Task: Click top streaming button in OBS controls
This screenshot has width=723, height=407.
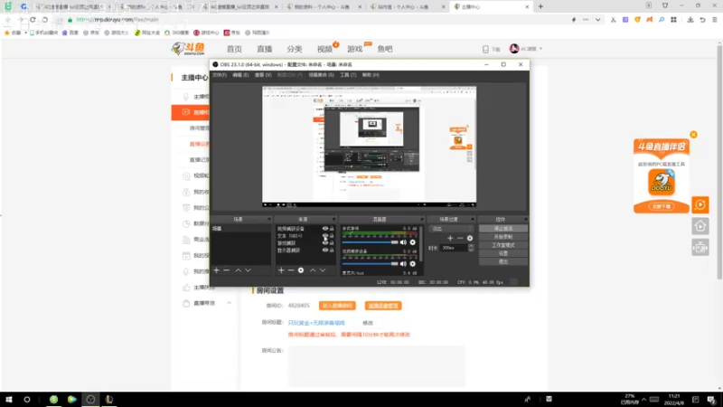Action: coord(503,229)
